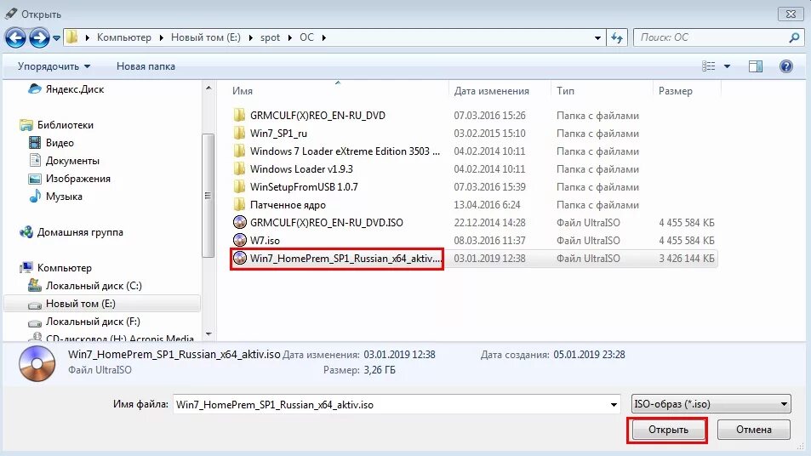Image resolution: width=811 pixels, height=456 pixels.
Task: Open help with the question mark icon
Action: click(786, 66)
